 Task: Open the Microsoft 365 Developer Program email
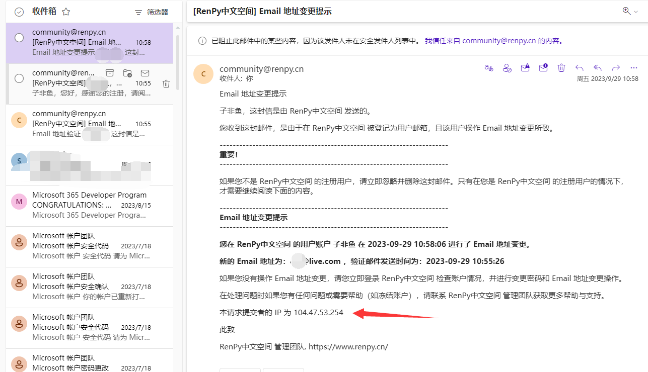coord(91,205)
